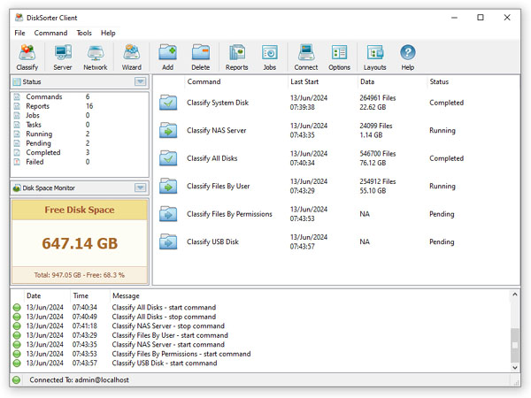
Task: Click the Free Disk Space heading
Action: coord(80,210)
